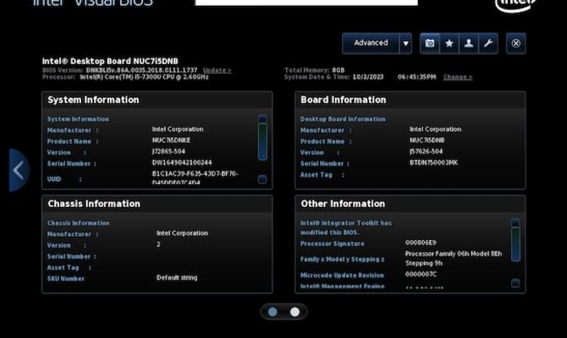Click the processor i5-7300U description

coord(144,77)
